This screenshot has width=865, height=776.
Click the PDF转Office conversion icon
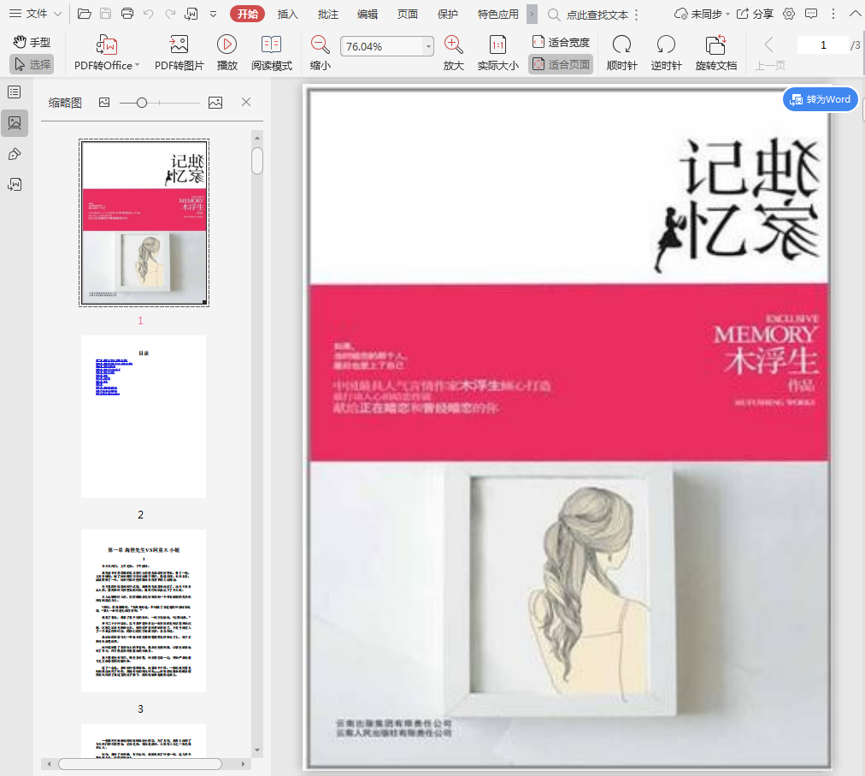coord(107,45)
